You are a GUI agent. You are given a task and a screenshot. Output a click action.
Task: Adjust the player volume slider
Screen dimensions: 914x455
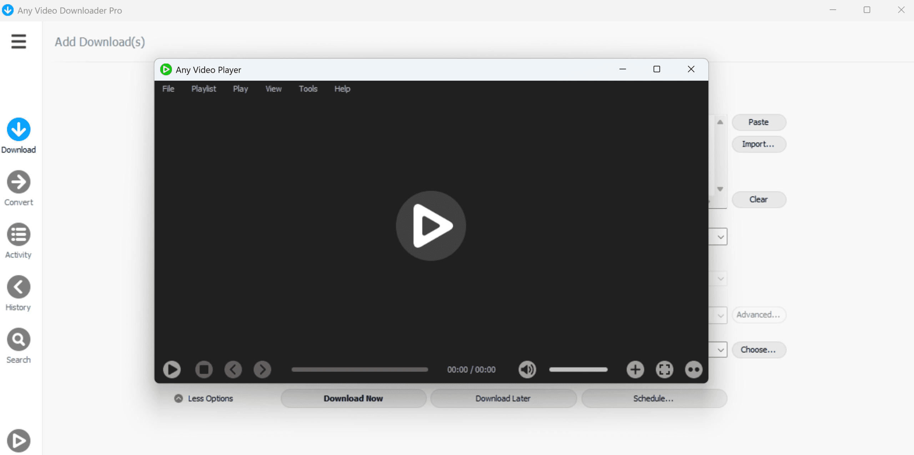(578, 369)
